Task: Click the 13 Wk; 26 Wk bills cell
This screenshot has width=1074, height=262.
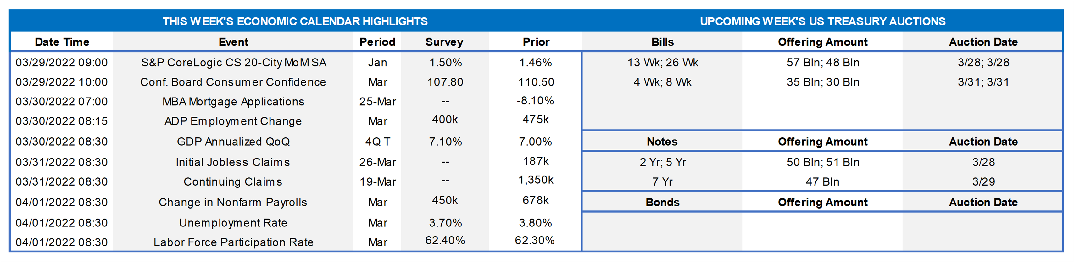Action: (x=662, y=63)
